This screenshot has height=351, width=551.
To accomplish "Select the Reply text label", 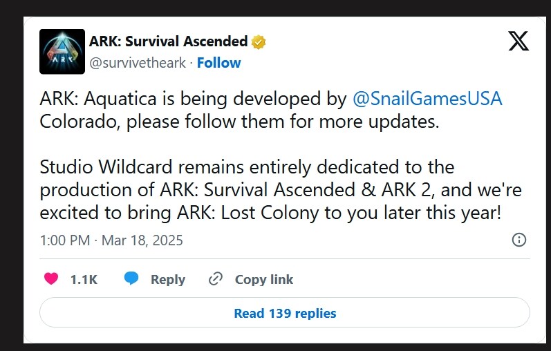I will coord(168,280).
